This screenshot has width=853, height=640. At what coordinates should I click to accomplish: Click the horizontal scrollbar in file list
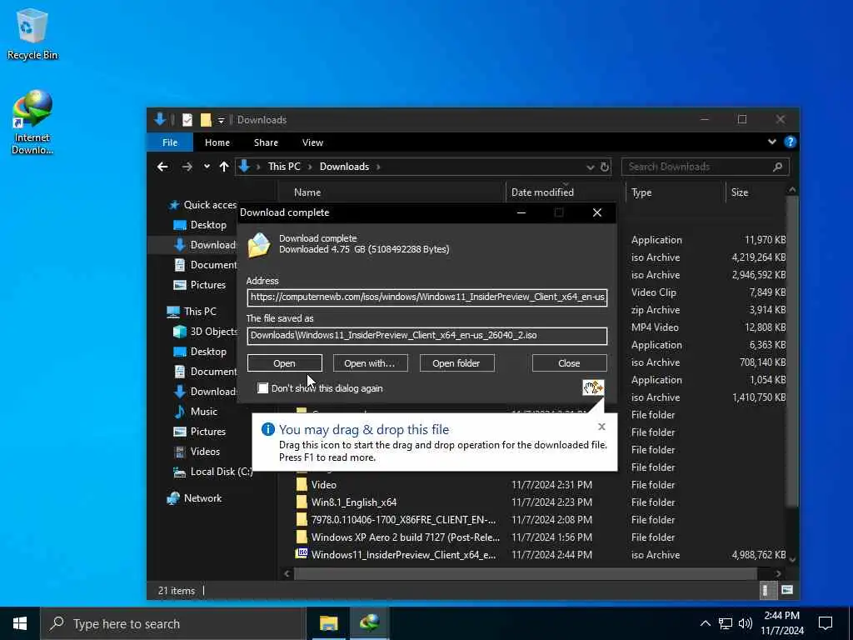pos(526,573)
